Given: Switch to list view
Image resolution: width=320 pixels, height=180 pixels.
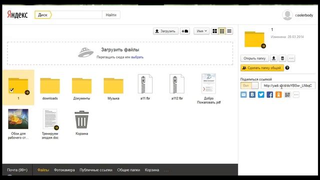Looking at the screenshot, I should click(x=229, y=31).
